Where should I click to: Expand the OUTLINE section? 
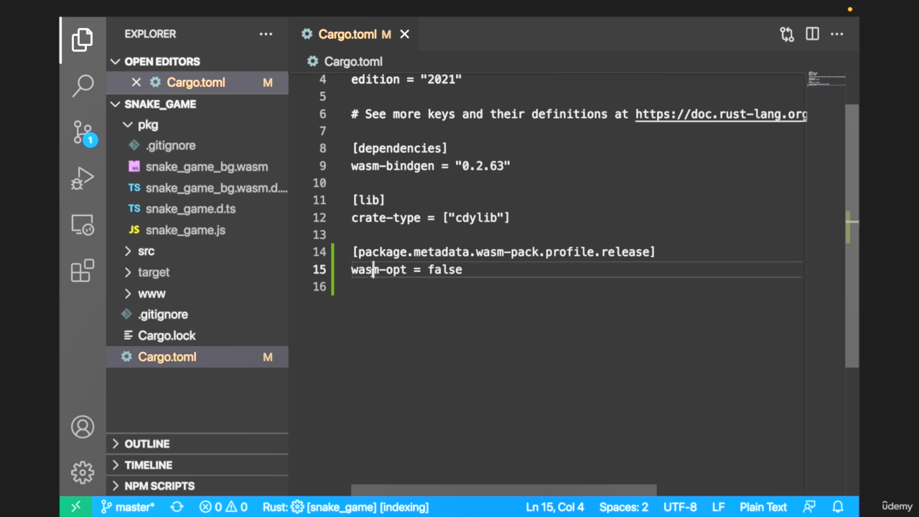(146, 444)
